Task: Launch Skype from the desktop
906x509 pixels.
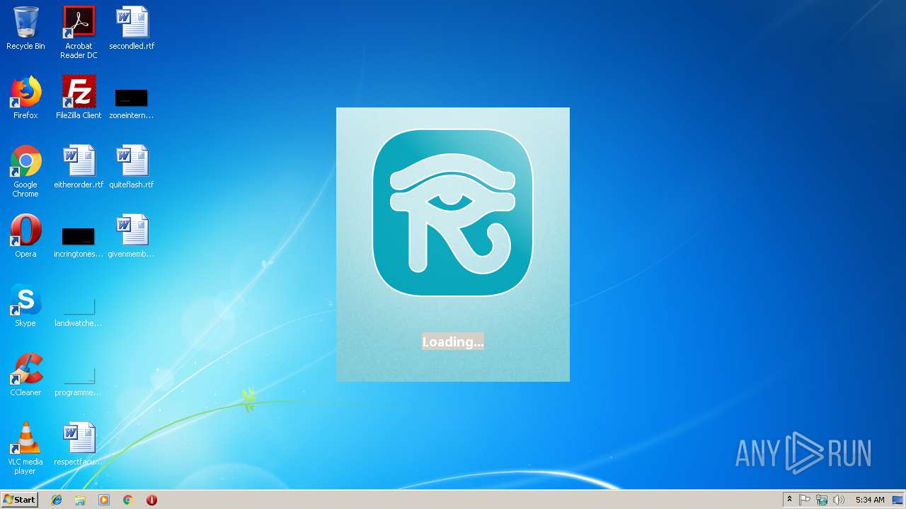Action: (25, 305)
